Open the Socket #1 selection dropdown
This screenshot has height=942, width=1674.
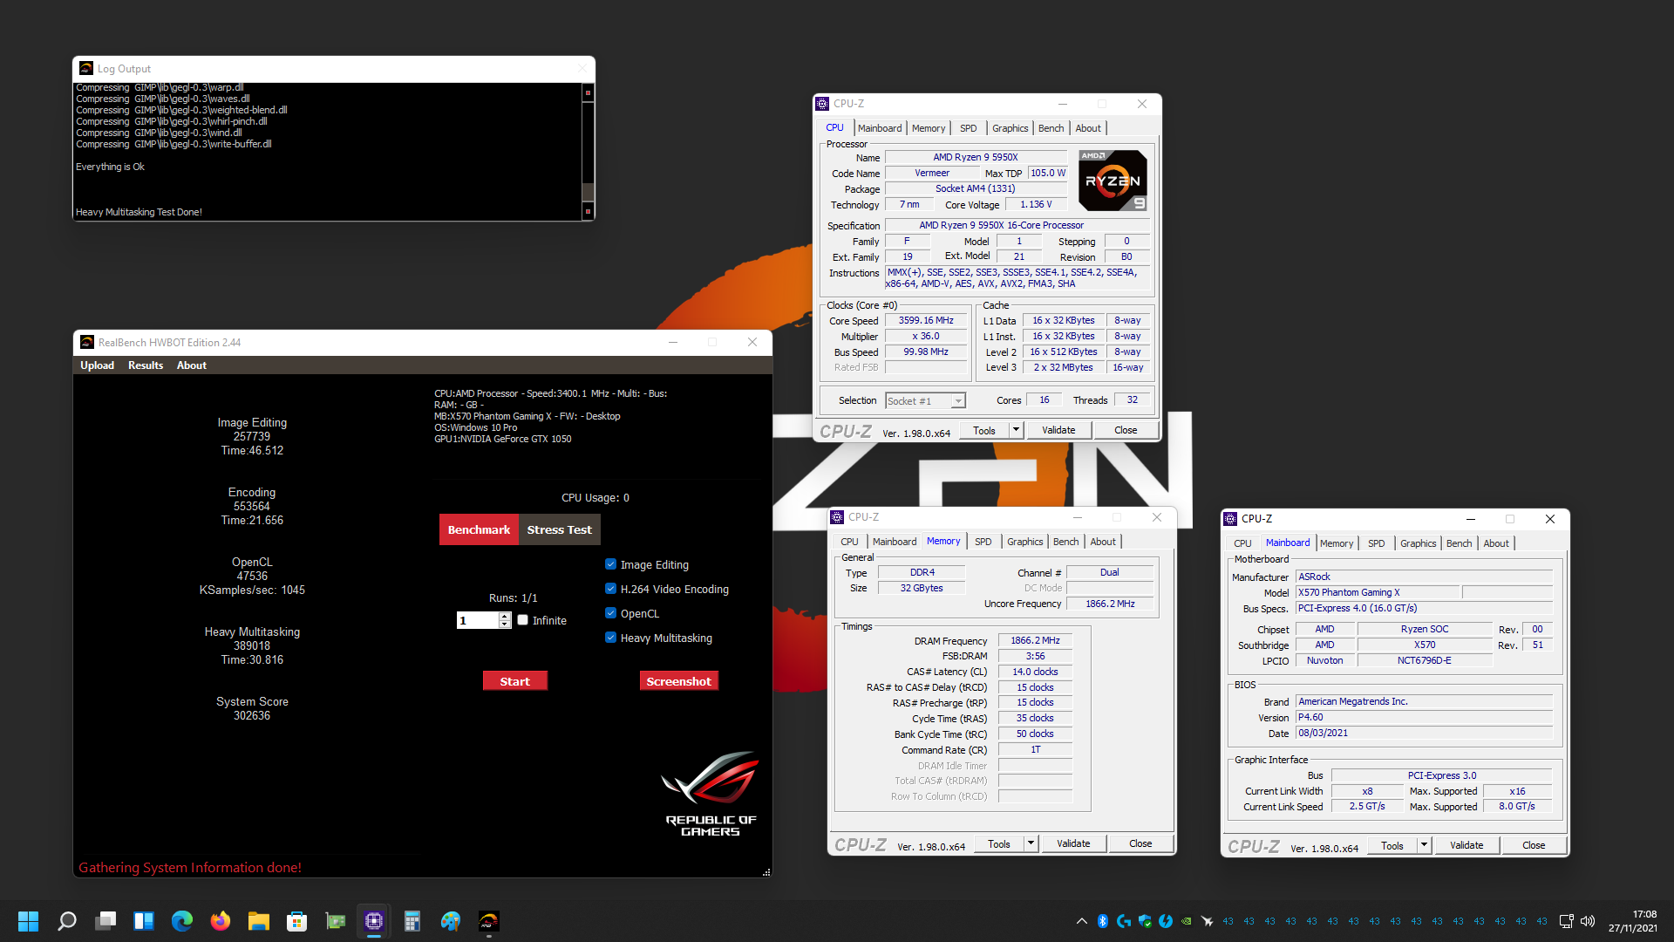[958, 401]
